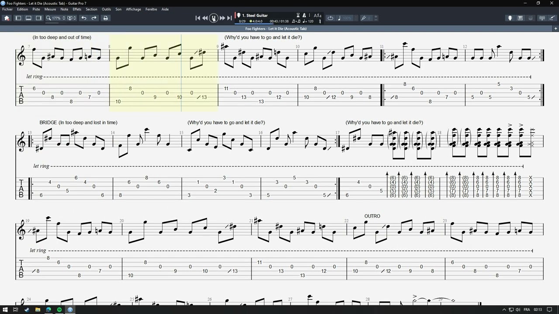Toggle the metronome icon
Screen dimensions: 559x314
[304, 15]
